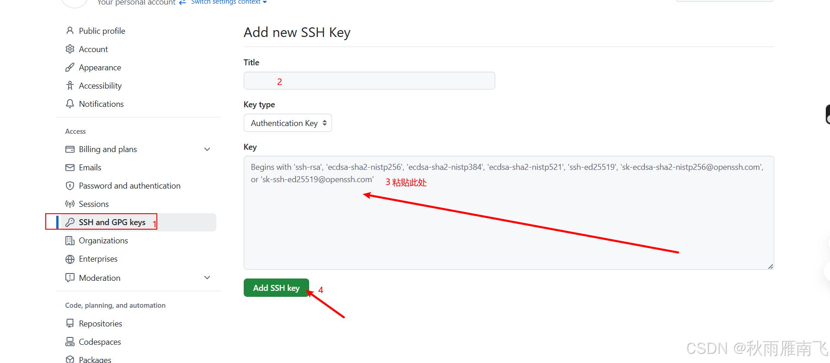Click the Account gear icon

pos(70,49)
